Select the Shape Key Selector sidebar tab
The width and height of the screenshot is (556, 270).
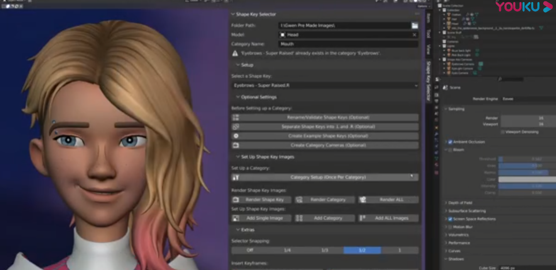429,81
